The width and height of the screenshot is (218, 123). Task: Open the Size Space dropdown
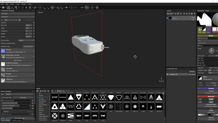(213, 73)
